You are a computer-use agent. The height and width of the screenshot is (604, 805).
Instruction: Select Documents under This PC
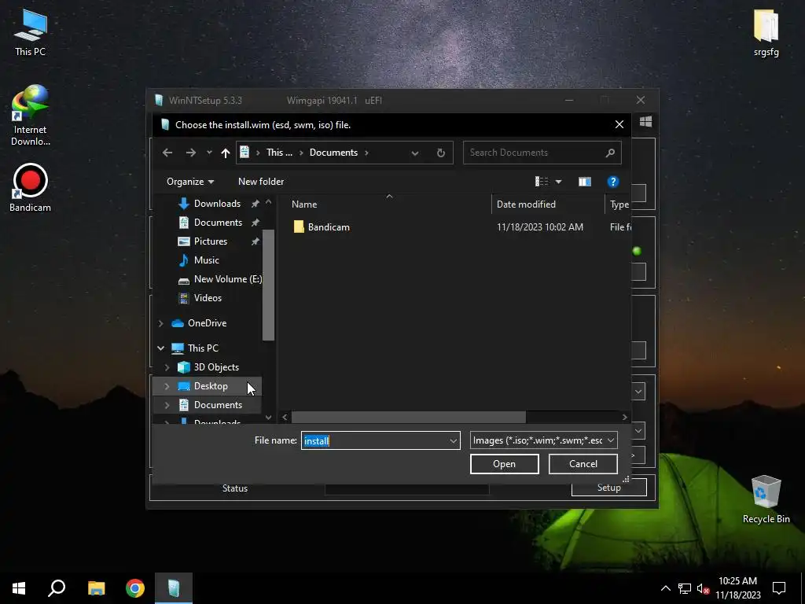pos(218,405)
